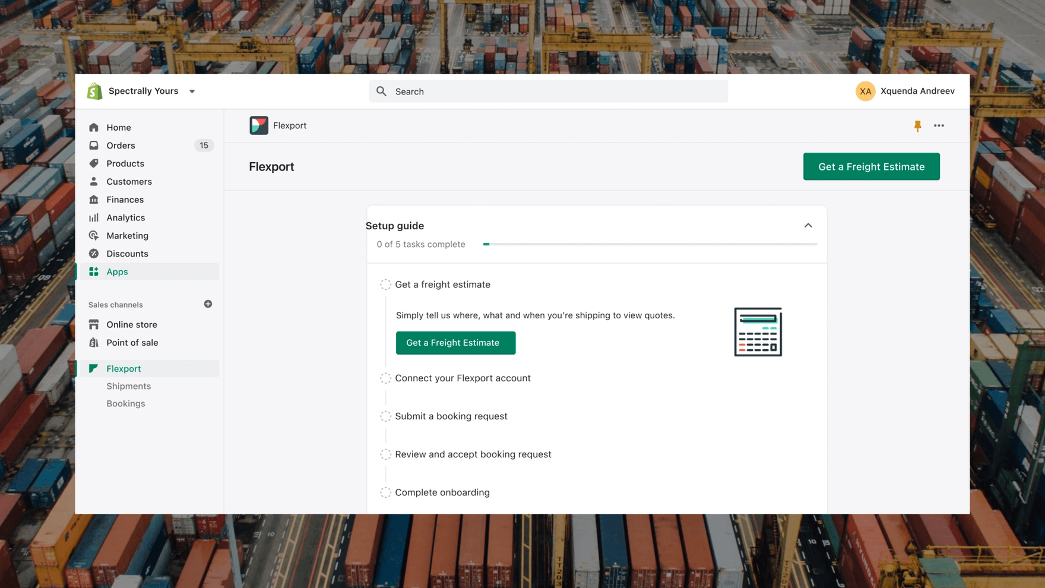This screenshot has height=588, width=1045.
Task: Expand the Get a freight estimate step
Action: (443, 284)
